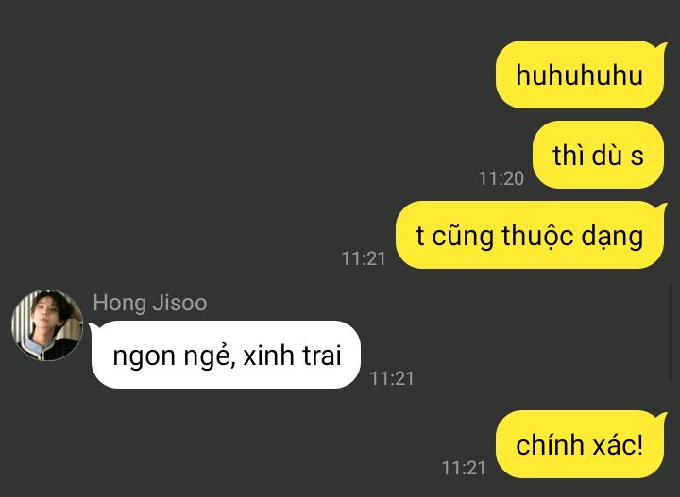Tap the Hong Jisoo sender name
The width and height of the screenshot is (680, 497).
[x=150, y=303]
